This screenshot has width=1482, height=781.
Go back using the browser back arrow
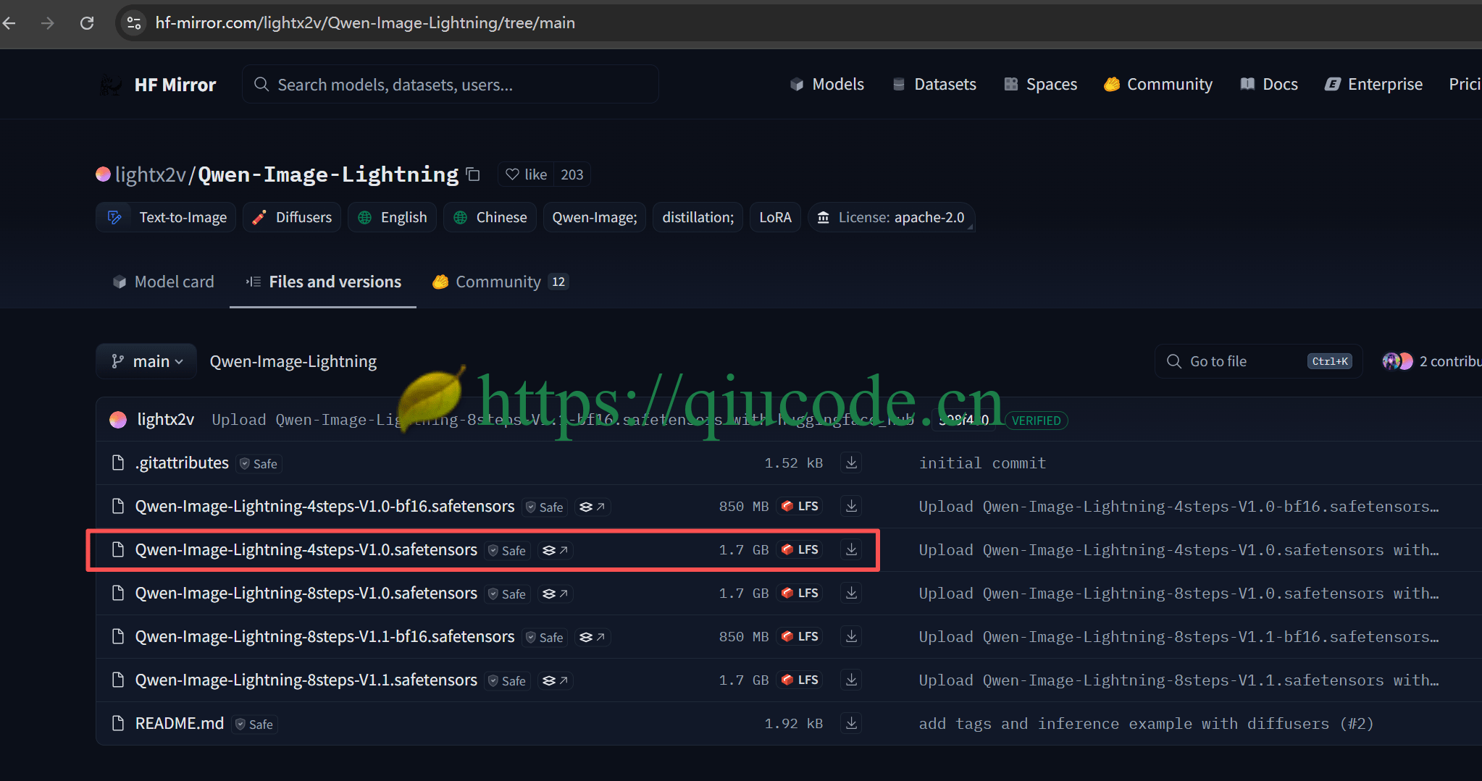[9, 23]
